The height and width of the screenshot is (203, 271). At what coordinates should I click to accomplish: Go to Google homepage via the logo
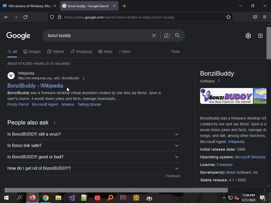(x=18, y=36)
